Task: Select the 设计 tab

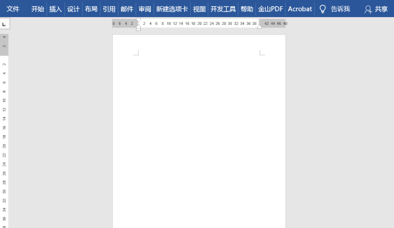Action: click(x=73, y=9)
